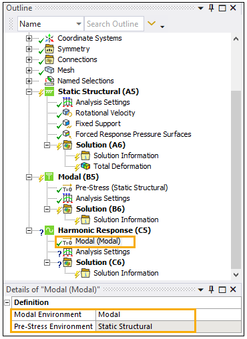This screenshot has height=339, width=247.
Task: Select the Rotational Velocity load icon
Action: click(x=67, y=113)
